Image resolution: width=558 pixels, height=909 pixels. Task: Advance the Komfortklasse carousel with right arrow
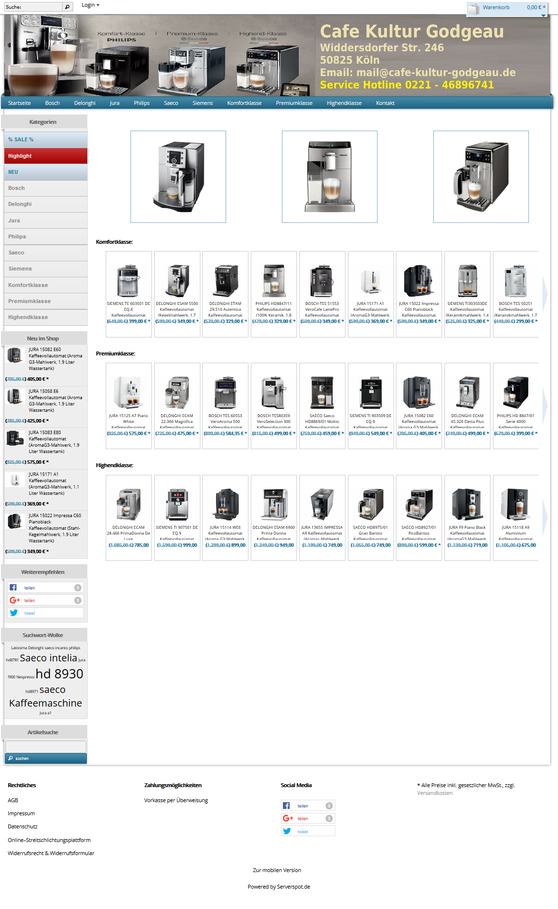click(545, 293)
